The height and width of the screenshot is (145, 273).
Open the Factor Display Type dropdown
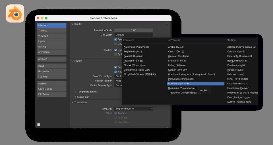118,85
